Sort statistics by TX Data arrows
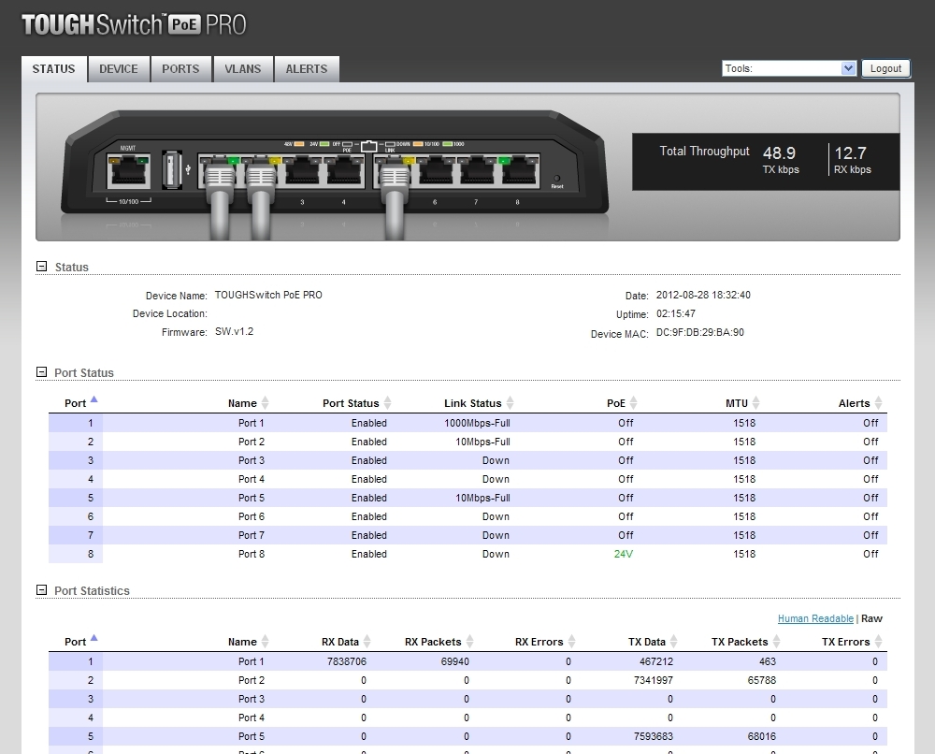The image size is (935, 754). tap(674, 641)
